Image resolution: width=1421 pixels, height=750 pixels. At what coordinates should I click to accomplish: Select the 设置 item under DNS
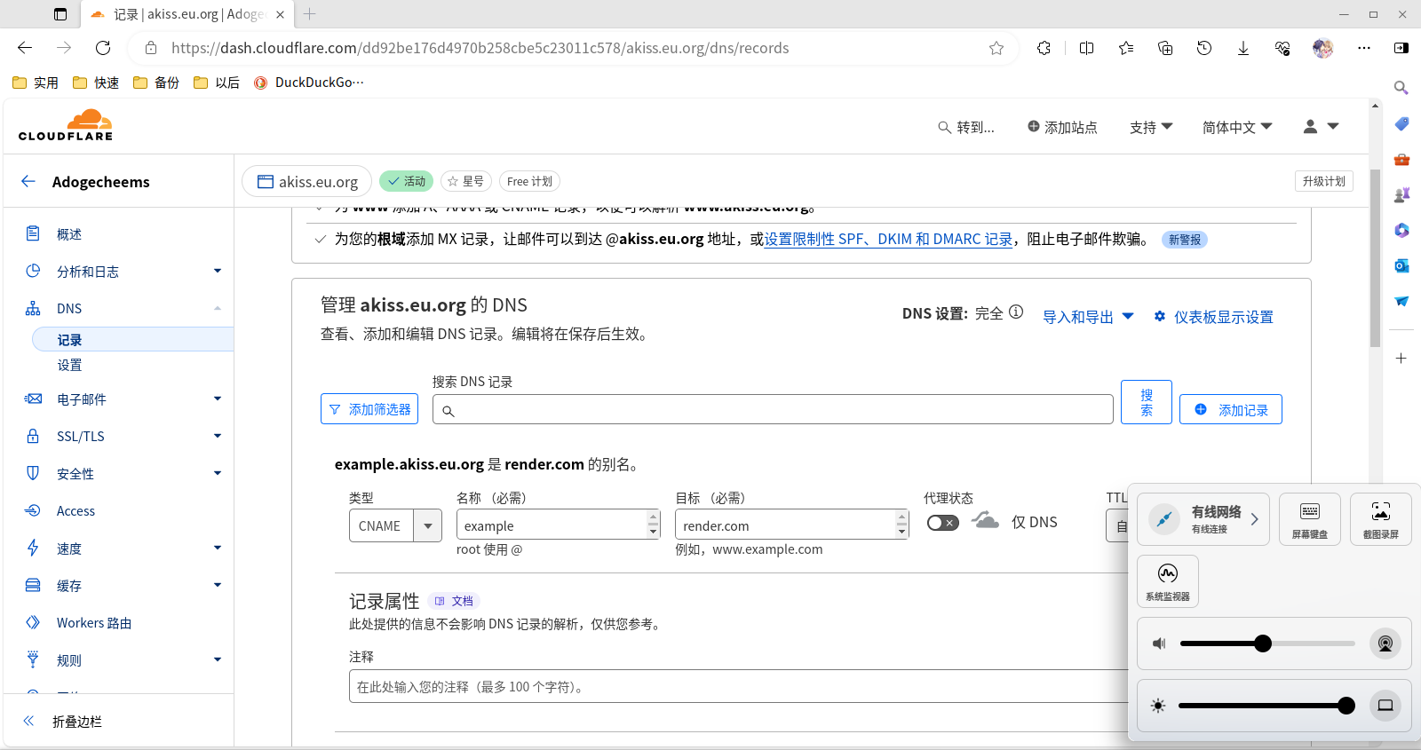coord(69,365)
